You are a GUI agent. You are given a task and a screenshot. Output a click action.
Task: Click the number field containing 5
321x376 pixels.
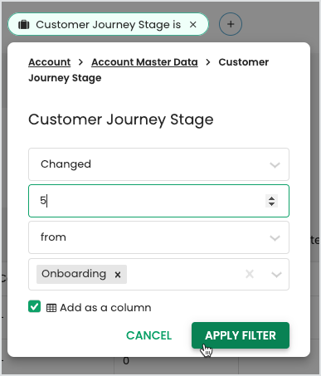click(158, 201)
